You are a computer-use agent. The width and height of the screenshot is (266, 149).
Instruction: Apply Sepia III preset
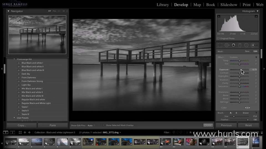click(25, 114)
